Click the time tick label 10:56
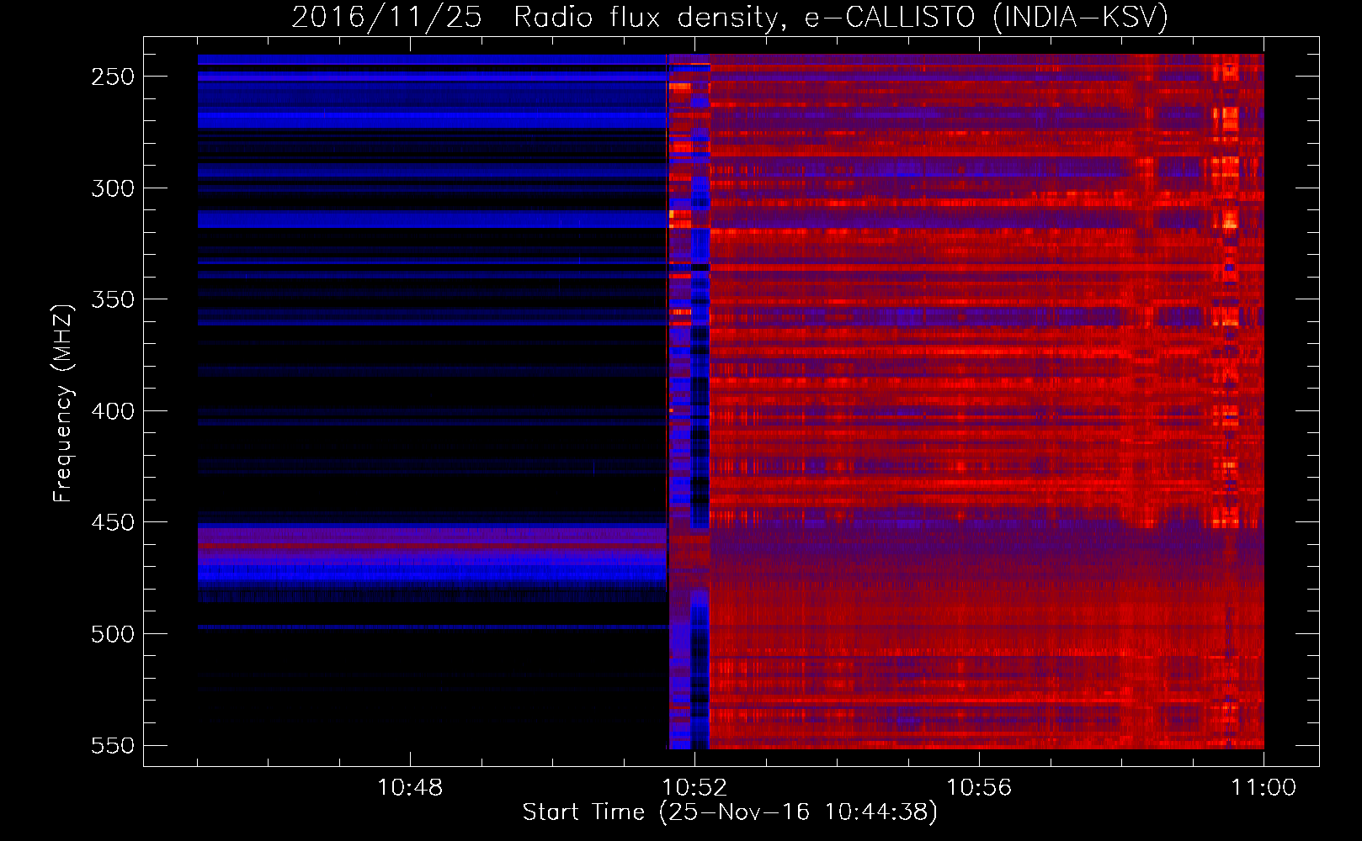This screenshot has height=841, width=1362. point(979,788)
